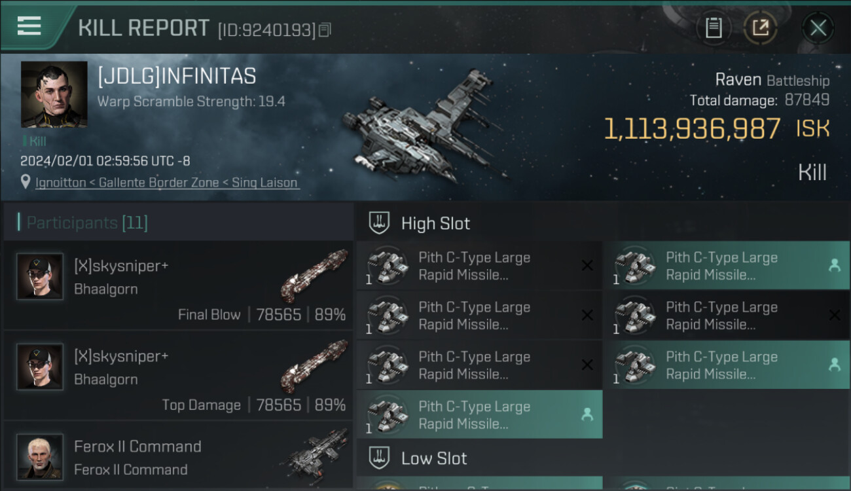This screenshot has height=491, width=851.
Task: Click first destroyed Pith C-Type launcher
Action: tap(479, 266)
